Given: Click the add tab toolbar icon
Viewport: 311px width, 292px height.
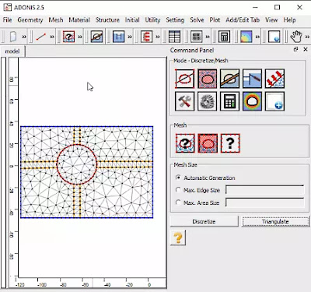Looking at the screenshot, I should [274, 37].
